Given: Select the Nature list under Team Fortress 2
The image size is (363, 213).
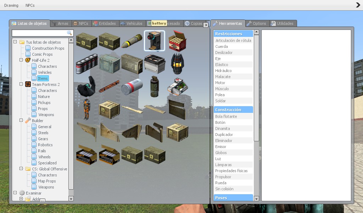Looking at the screenshot, I should coord(44,97).
